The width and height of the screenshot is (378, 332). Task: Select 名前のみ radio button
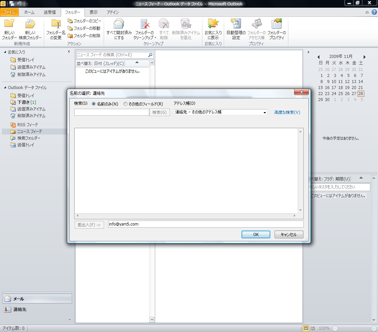point(94,104)
